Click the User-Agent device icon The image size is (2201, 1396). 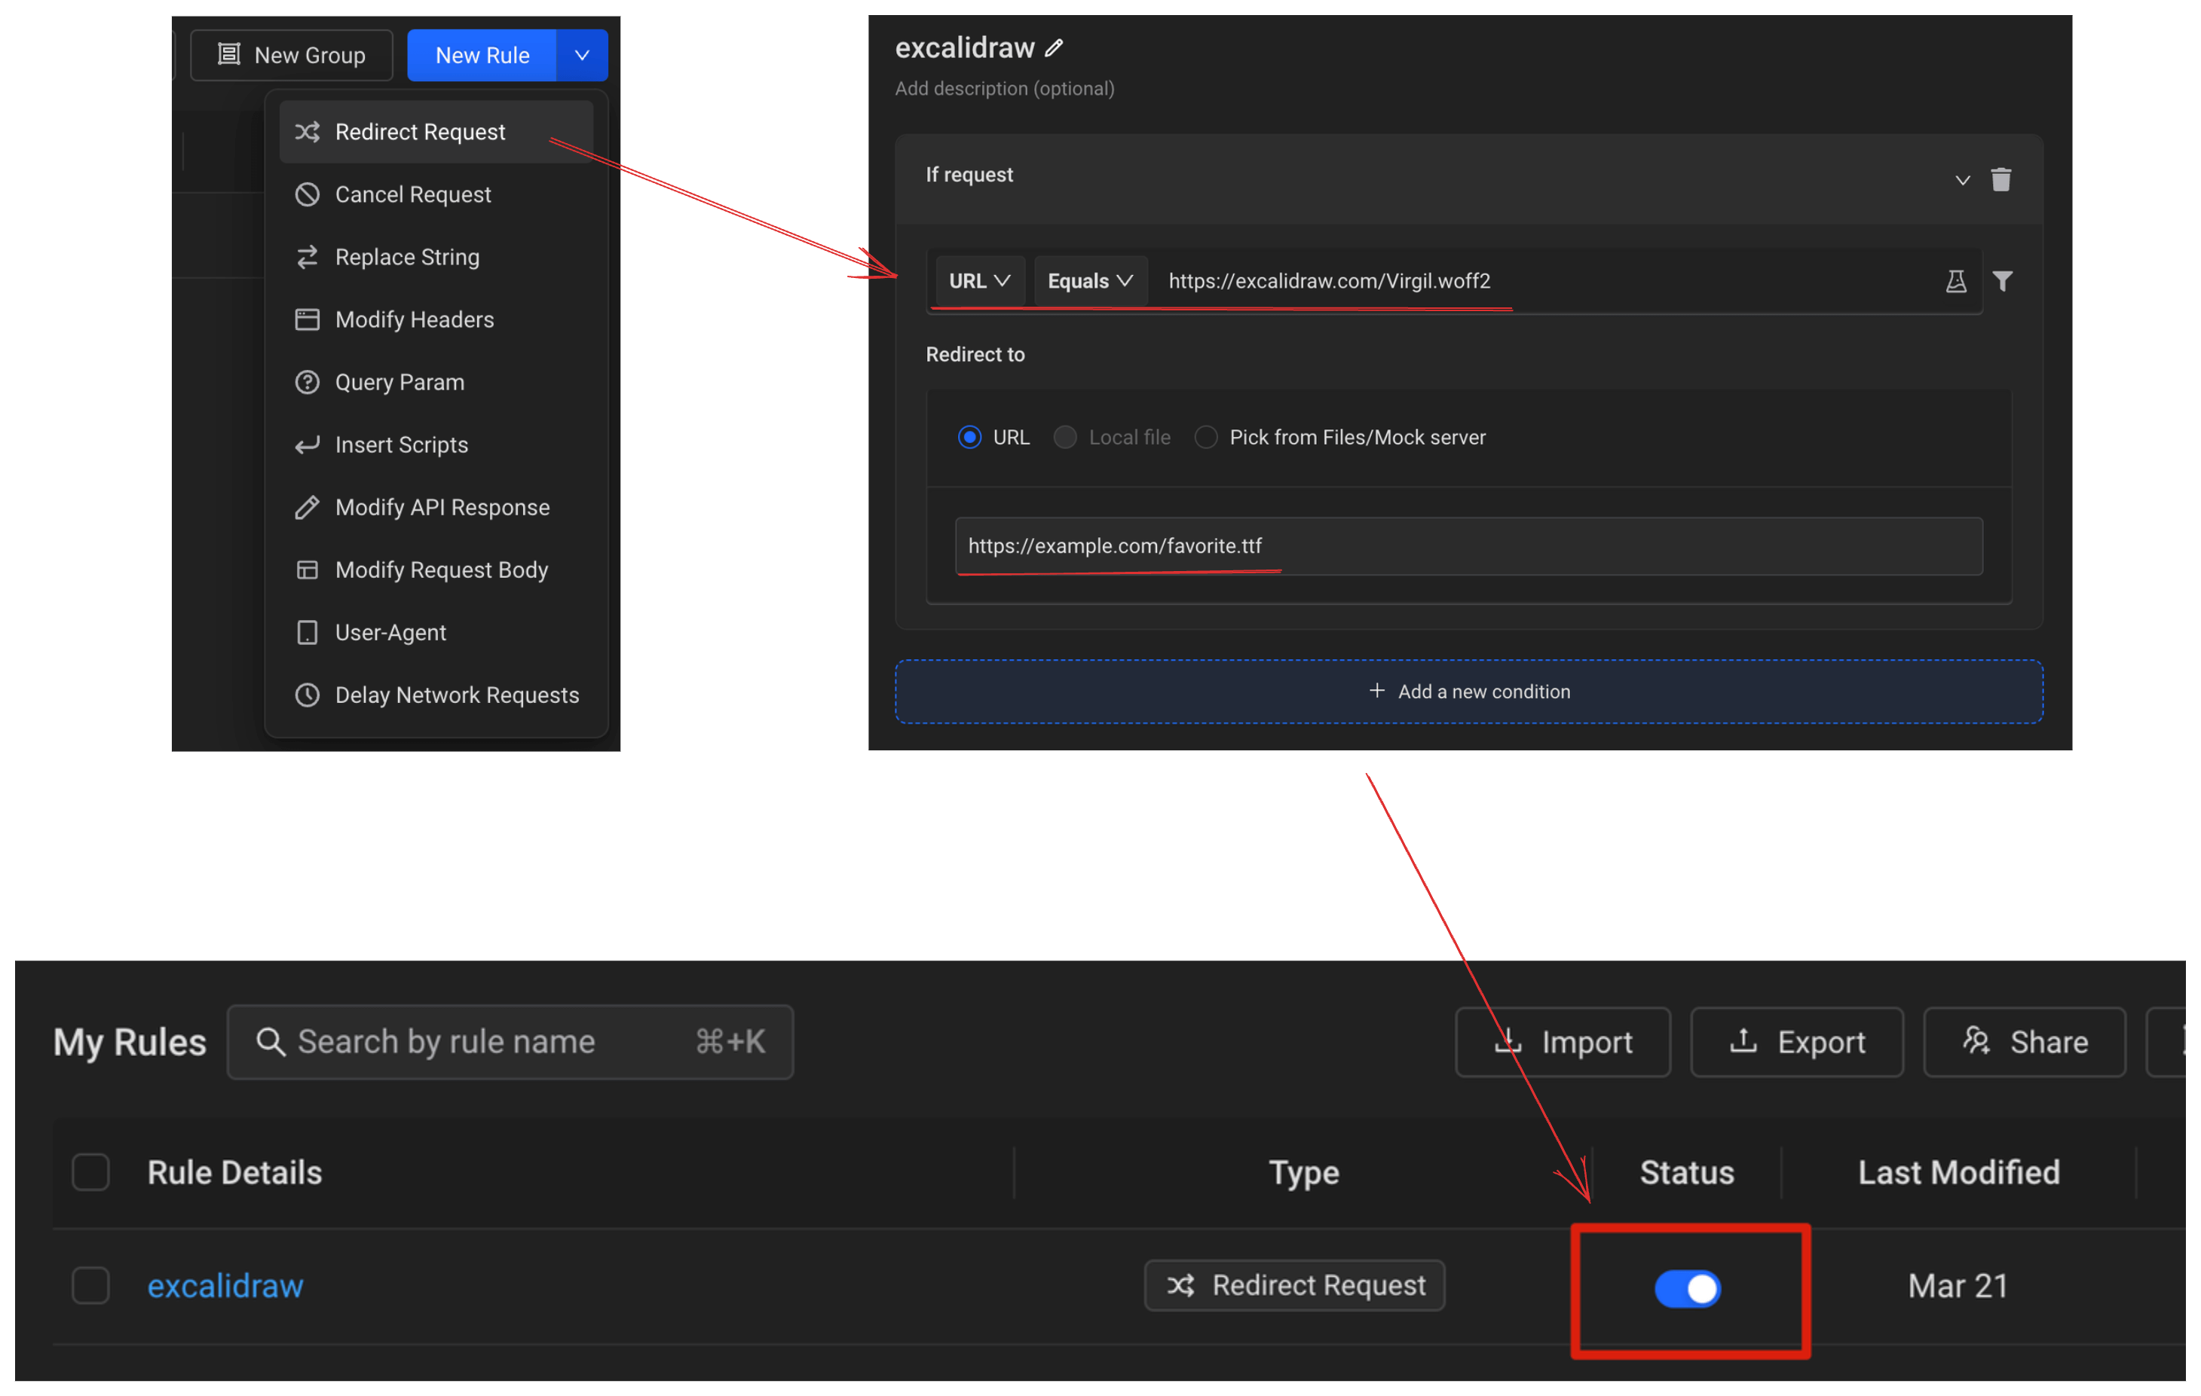point(307,632)
